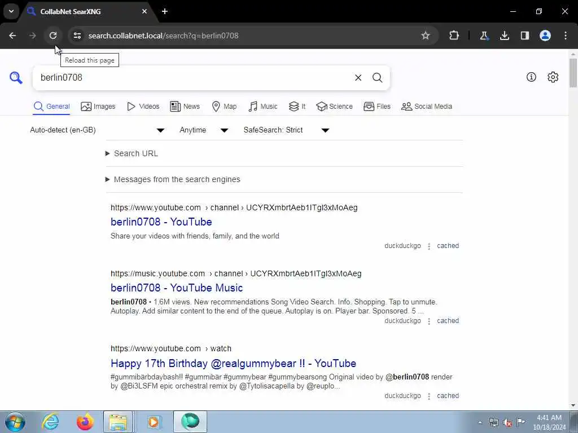This screenshot has height=433, width=578.
Task: Switch to the News category tab
Action: click(185, 107)
